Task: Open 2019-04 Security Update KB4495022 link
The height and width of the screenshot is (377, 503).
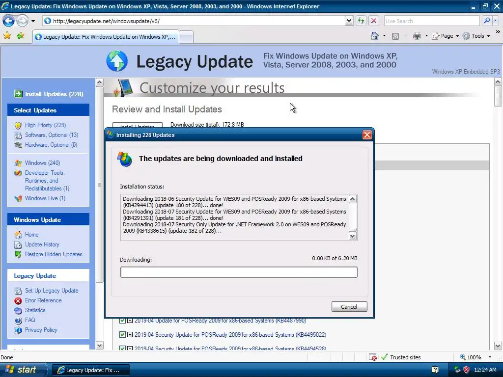Action: point(230,335)
